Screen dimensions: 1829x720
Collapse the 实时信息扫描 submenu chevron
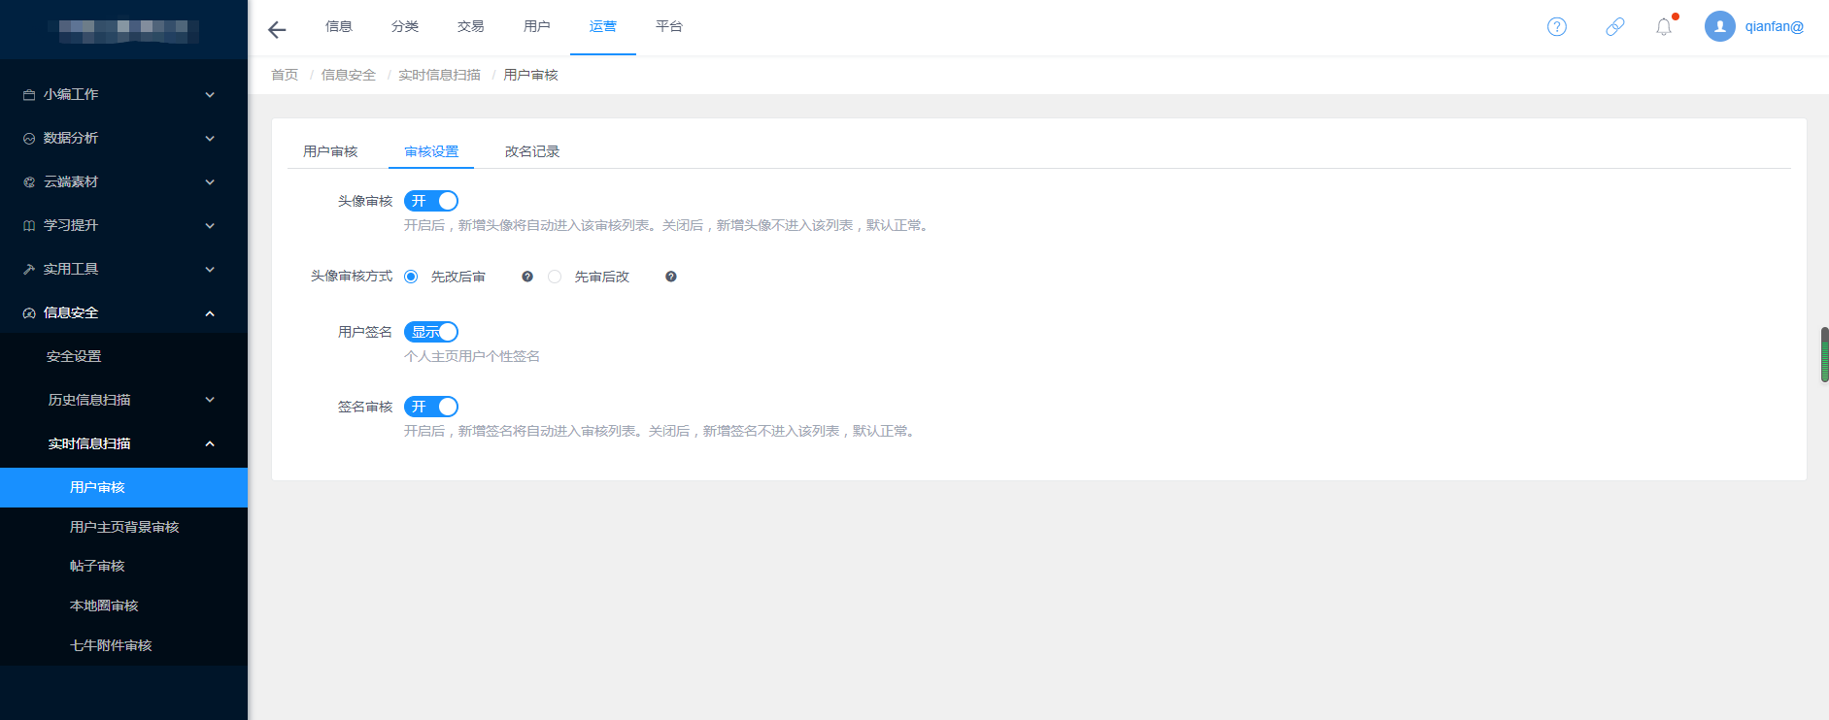point(210,443)
